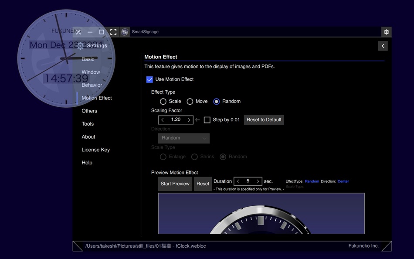Click the bottom-left corner triangle icon

(x=78, y=246)
